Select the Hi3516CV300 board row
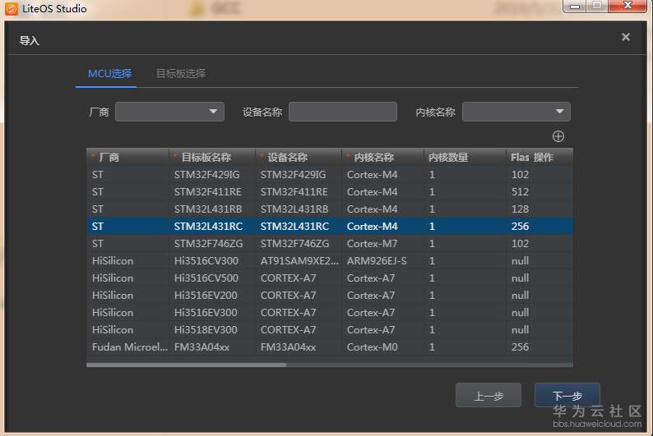The height and width of the screenshot is (436, 653). tap(330, 260)
